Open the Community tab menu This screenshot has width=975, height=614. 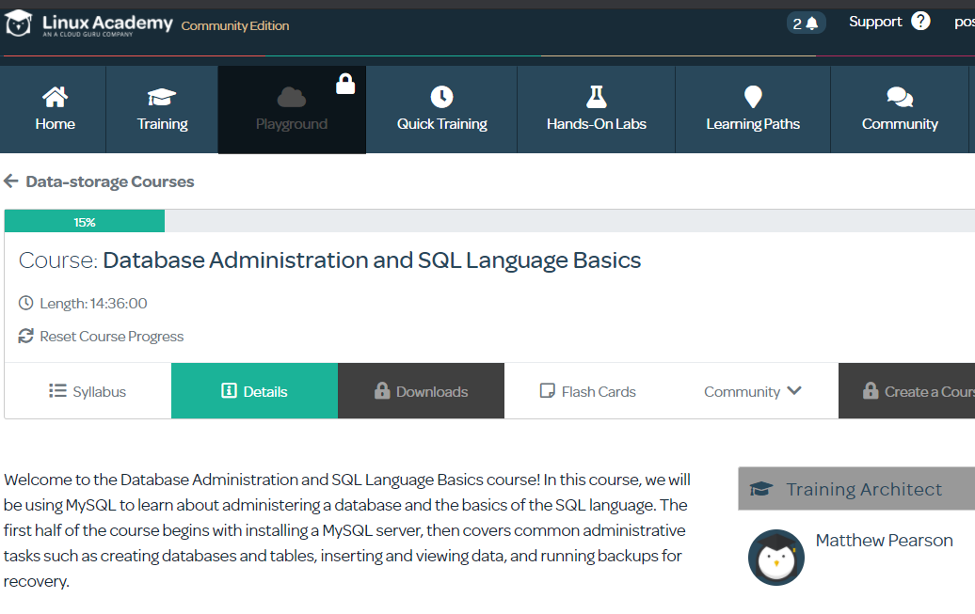coord(754,391)
